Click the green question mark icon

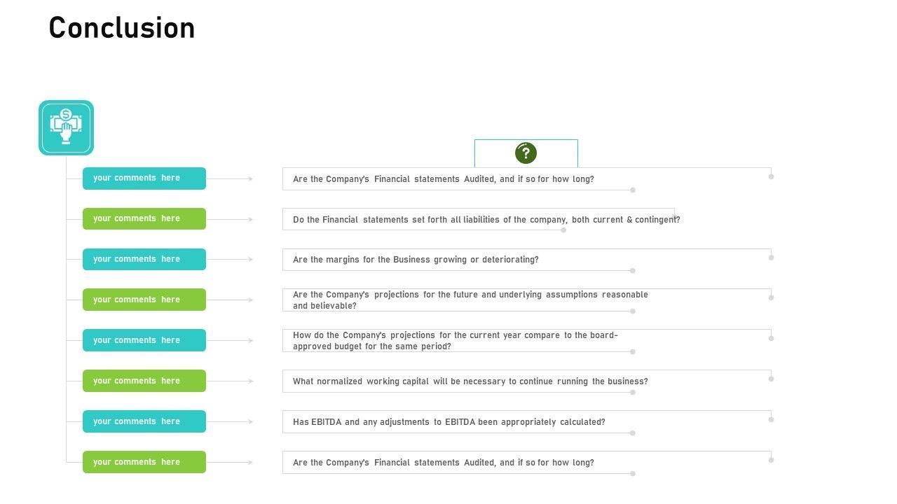coord(526,153)
